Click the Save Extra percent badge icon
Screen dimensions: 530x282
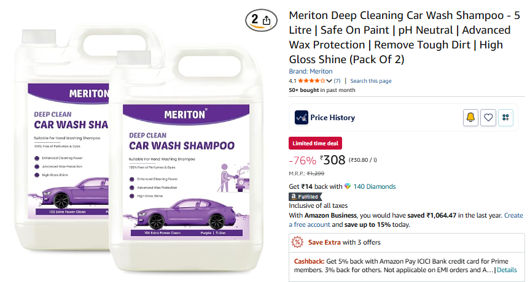297,242
